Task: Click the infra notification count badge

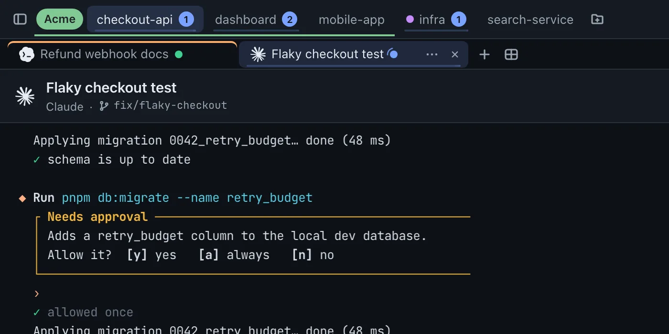Action: pyautogui.click(x=459, y=20)
